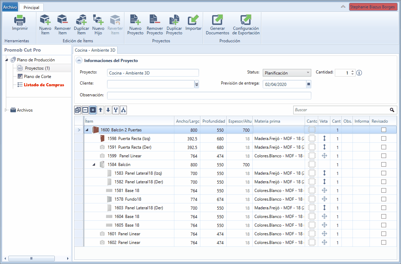
Task: Check Revisado for 1598 Puerta Recta (Izq)
Action: point(384,139)
